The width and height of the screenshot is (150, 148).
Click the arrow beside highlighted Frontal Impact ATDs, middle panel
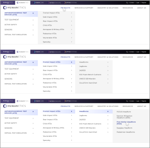tap(72, 62)
